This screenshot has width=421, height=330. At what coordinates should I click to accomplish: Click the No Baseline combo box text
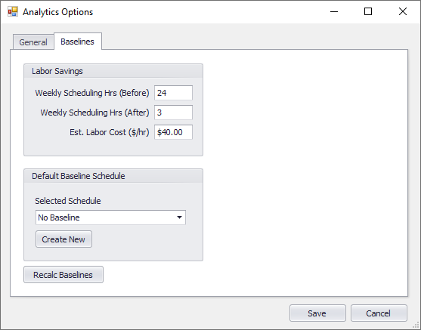coord(59,217)
